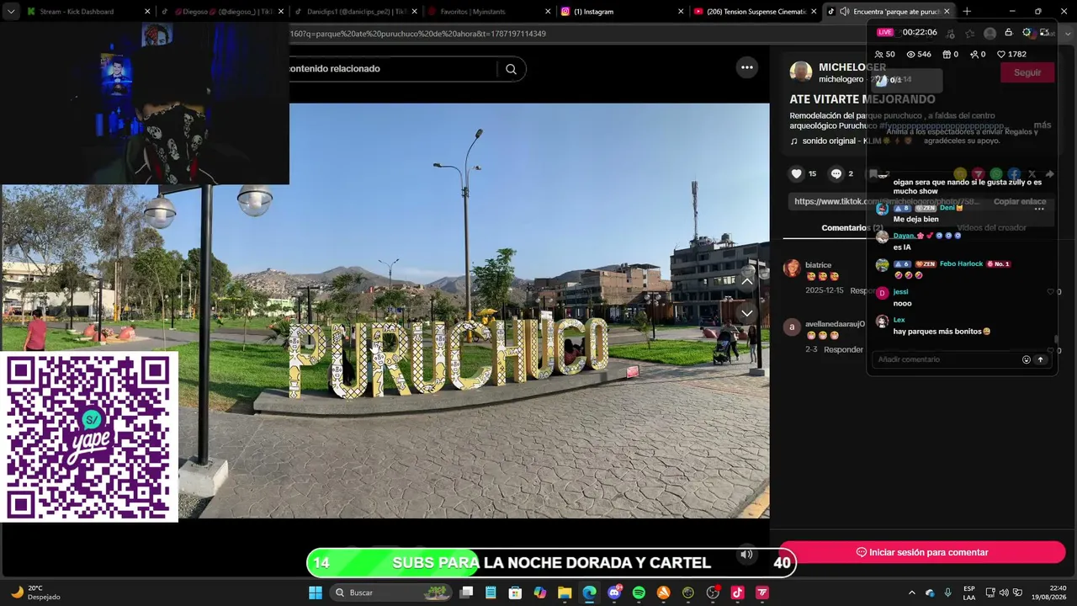The height and width of the screenshot is (606, 1077).
Task: Follow the creator with Seguir button
Action: pyautogui.click(x=1027, y=72)
